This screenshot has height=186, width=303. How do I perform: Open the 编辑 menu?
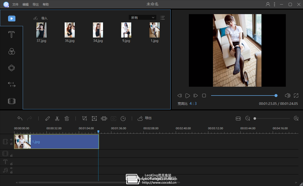coord(26,5)
